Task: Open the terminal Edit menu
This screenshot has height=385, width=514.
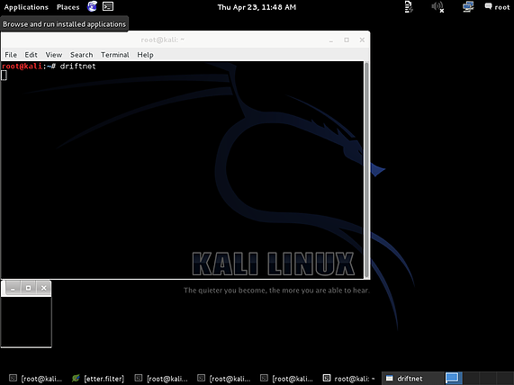Action: pyautogui.click(x=31, y=55)
